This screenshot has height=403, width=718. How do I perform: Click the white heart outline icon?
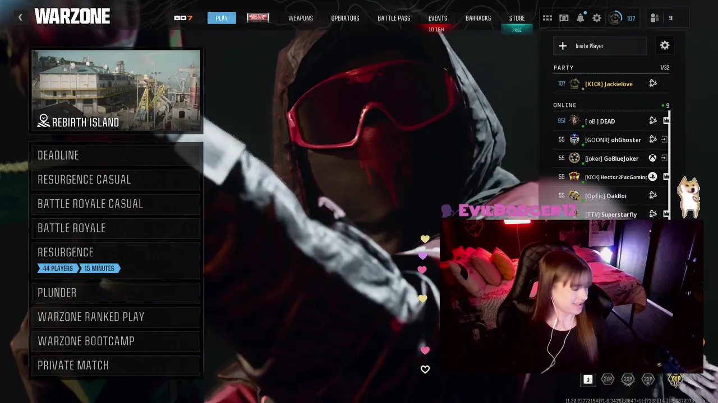point(425,369)
